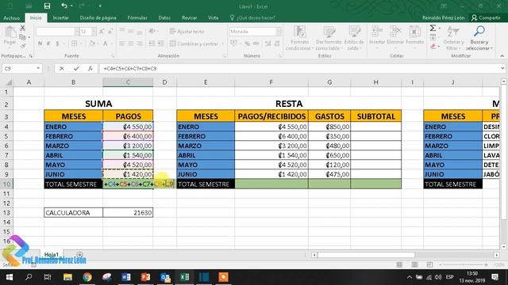Screen dimensions: 508x285
Task: Click the Save icon in quick access toolbar
Action: (x=47, y=6)
